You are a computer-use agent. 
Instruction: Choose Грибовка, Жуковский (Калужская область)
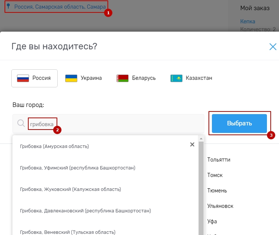pyautogui.click(x=71, y=189)
